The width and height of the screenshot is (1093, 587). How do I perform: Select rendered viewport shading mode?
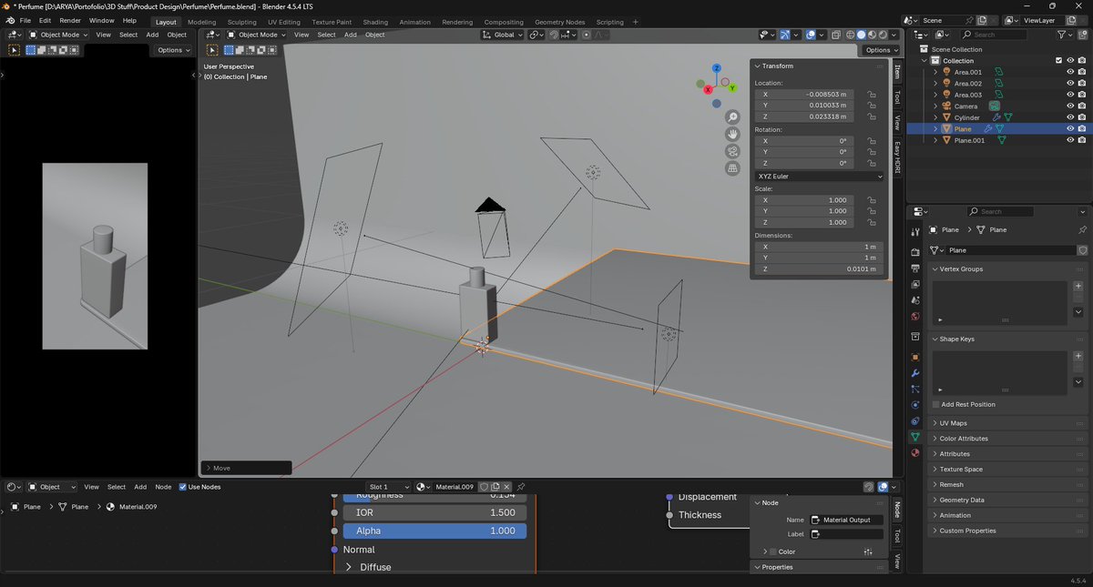pos(884,35)
